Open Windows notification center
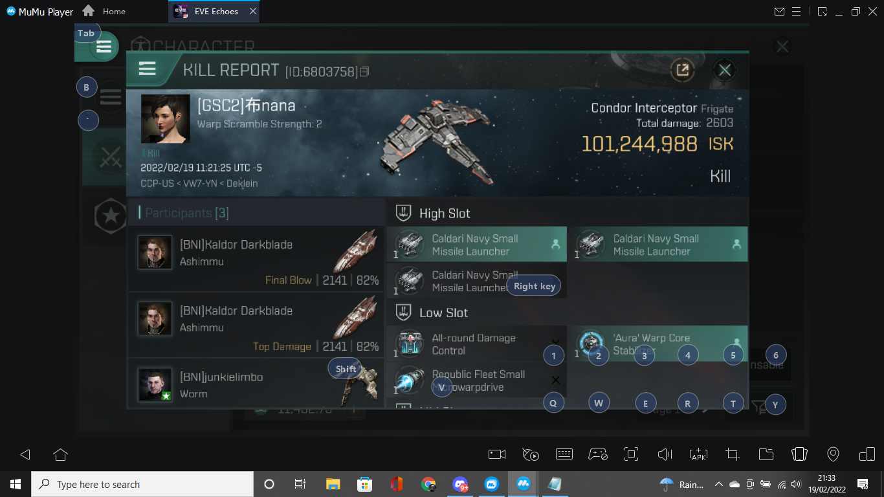884x497 pixels. tap(862, 484)
